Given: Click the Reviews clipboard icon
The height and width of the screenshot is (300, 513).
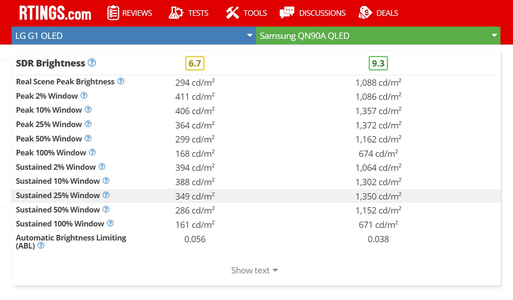Looking at the screenshot, I should (113, 13).
